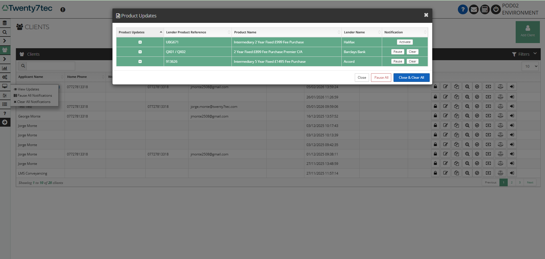Select Pause All Notifications menu item
Image resolution: width=545 pixels, height=259 pixels.
pos(33,96)
